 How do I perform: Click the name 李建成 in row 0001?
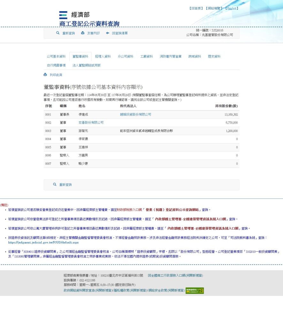click(x=83, y=114)
